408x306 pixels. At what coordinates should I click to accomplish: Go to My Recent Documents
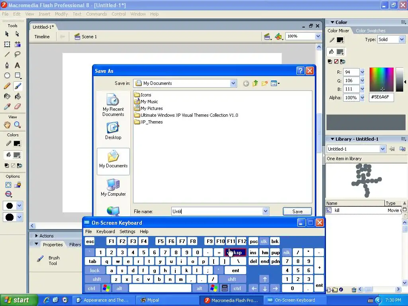point(113,105)
